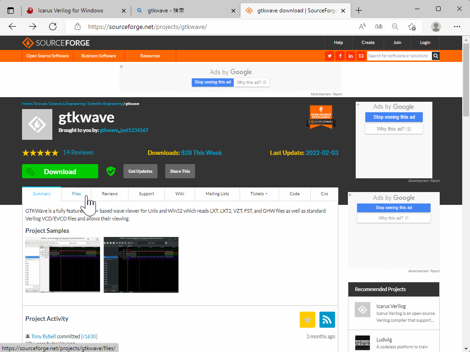
Task: Click the email newsletter icon
Action: pos(361,56)
